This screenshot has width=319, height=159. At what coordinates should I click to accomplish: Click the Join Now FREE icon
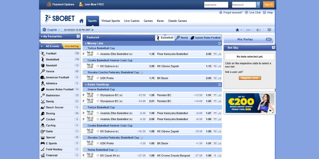pos(81,4)
